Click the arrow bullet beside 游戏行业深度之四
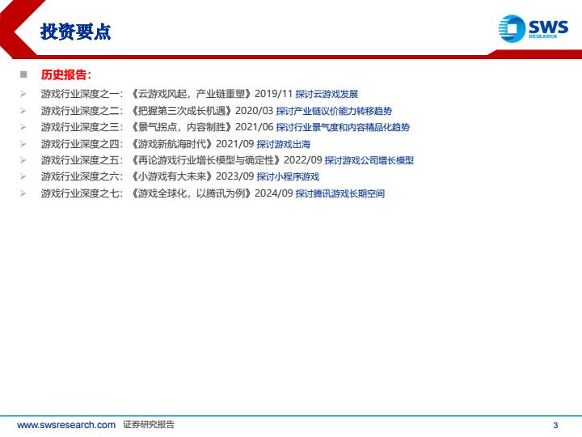The width and height of the screenshot is (582, 437). (x=23, y=144)
